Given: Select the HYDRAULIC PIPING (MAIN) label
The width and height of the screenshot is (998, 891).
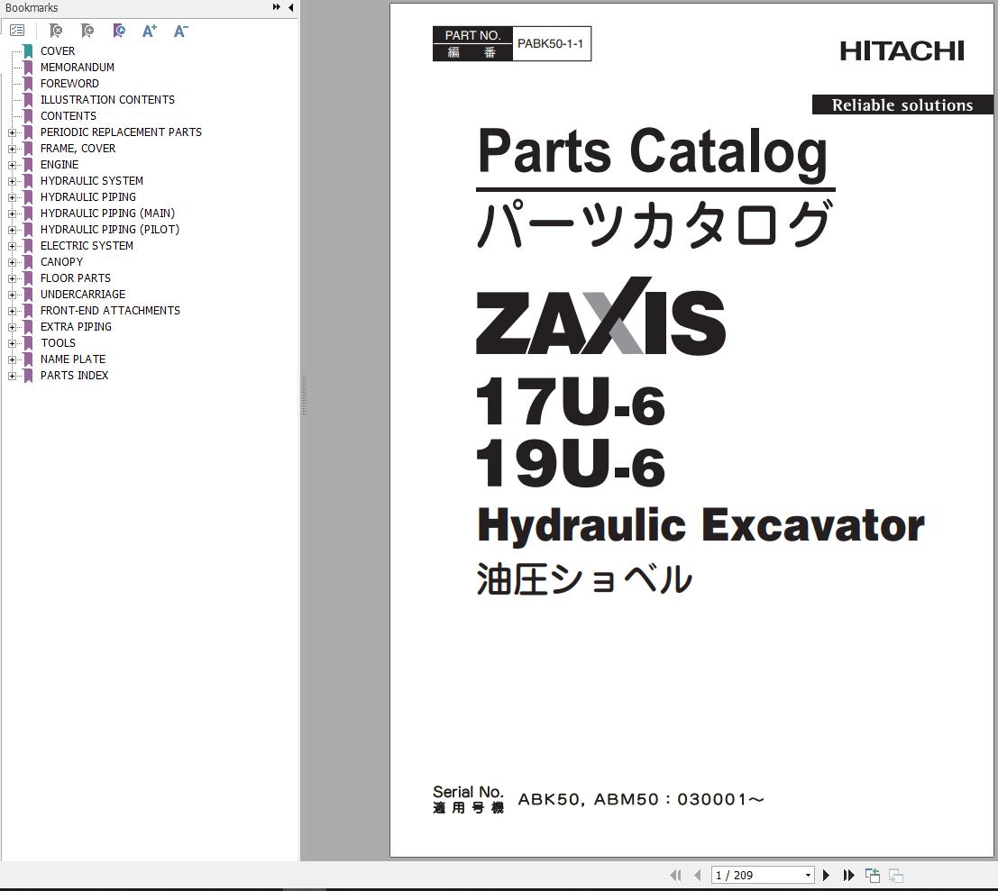Looking at the screenshot, I should click(x=107, y=213).
